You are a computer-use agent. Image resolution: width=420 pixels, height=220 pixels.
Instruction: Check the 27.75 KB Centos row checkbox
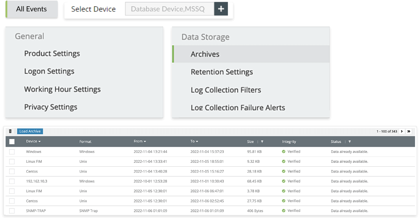point(12,201)
